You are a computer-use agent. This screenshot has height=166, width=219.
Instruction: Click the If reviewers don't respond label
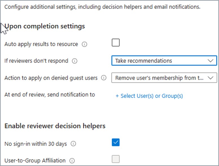(x=36, y=61)
